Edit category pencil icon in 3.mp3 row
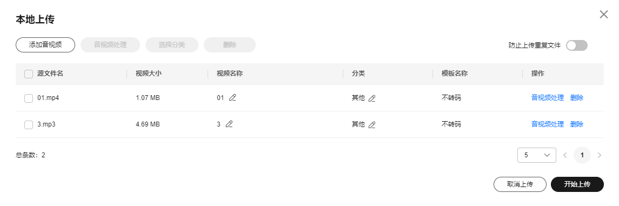Viewport: 619px width, 206px height. pos(372,125)
